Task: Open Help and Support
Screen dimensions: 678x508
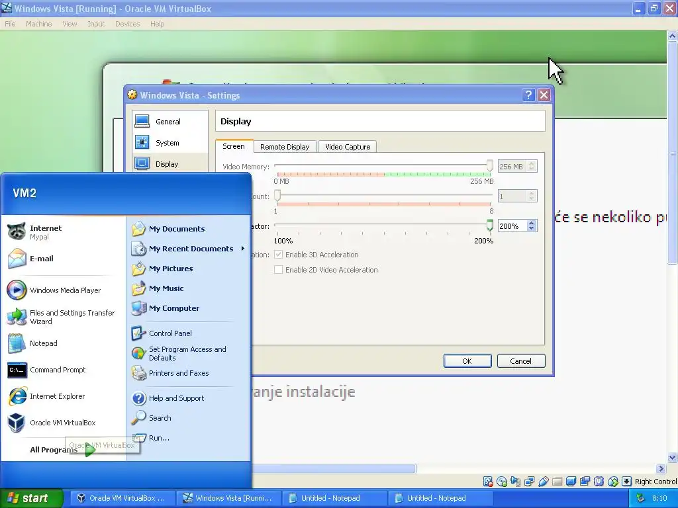Action: click(x=189, y=398)
